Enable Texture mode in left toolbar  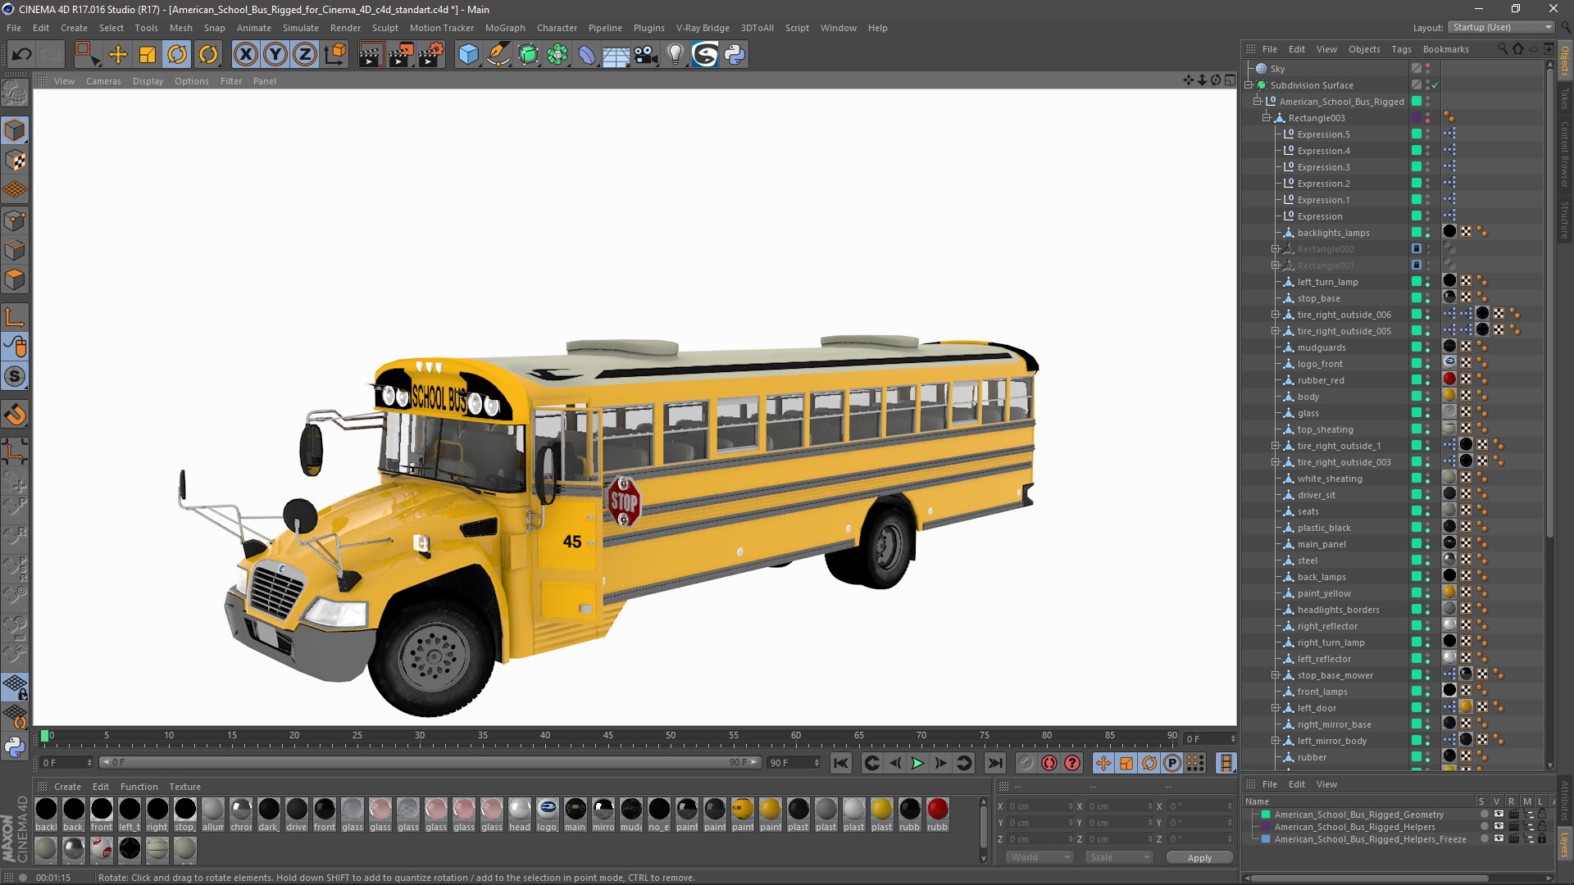click(15, 161)
